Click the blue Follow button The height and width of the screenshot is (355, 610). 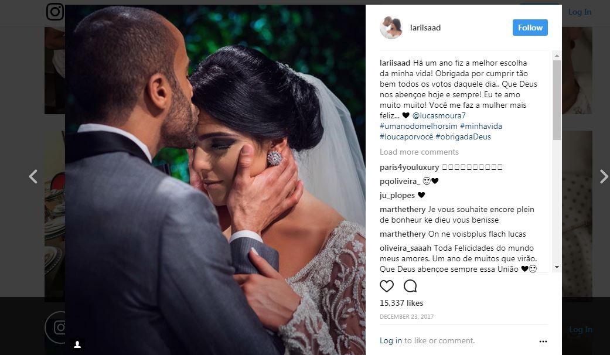(530, 28)
